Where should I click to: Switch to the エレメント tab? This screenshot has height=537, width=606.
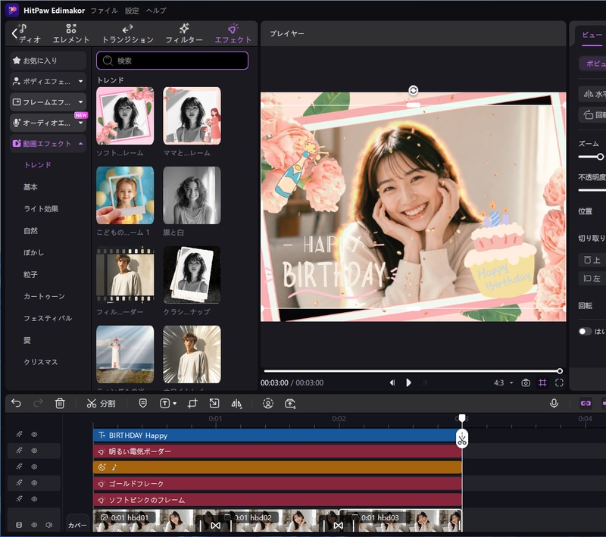[x=70, y=33]
